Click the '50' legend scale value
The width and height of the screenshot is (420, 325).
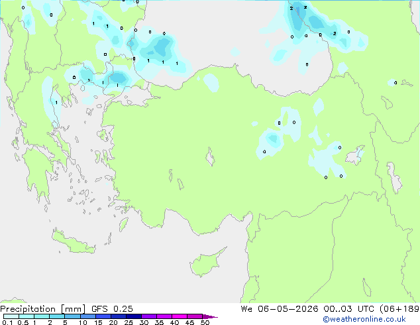(205, 322)
